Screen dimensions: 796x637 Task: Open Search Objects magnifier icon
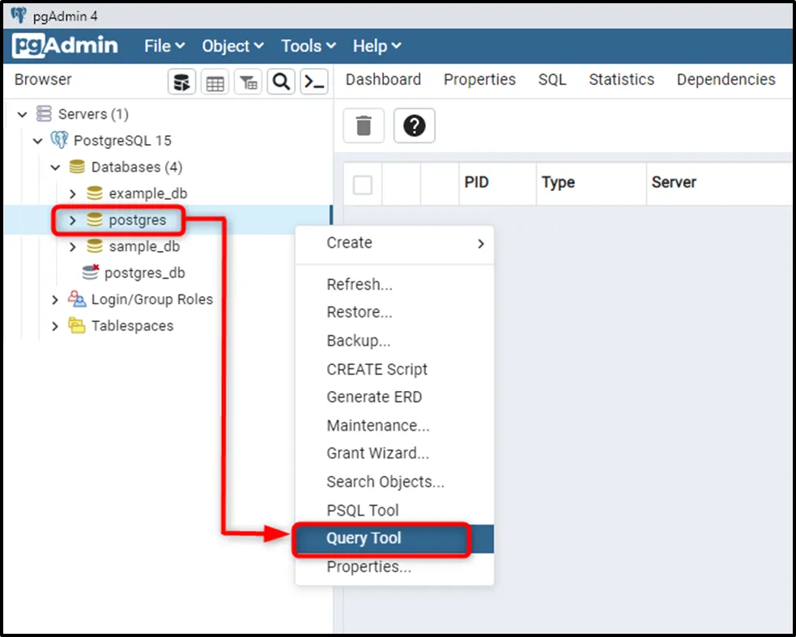click(281, 82)
